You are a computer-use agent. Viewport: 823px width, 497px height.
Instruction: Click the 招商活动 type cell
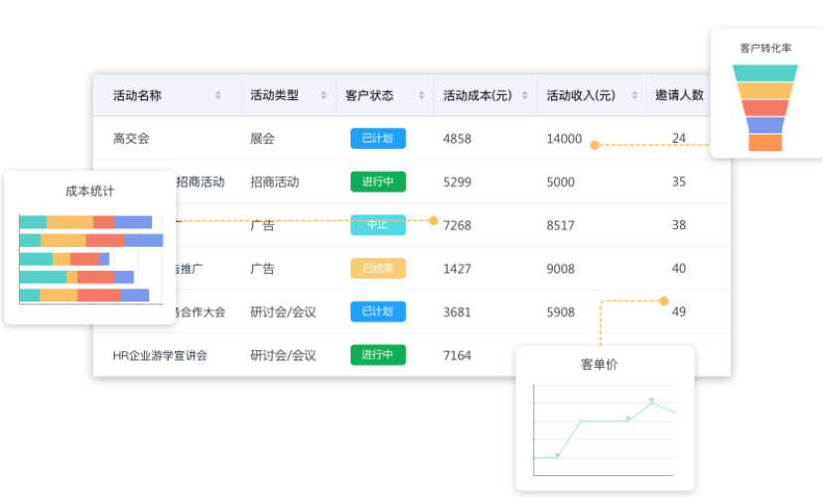point(275,183)
